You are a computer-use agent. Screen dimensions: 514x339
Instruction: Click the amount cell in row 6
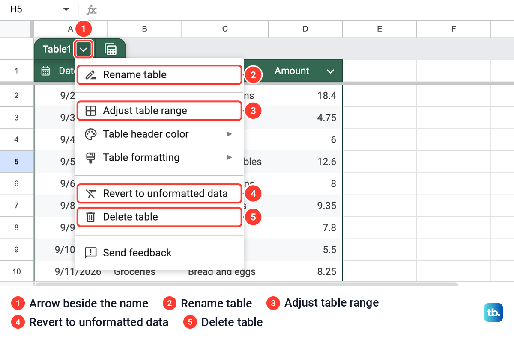(x=305, y=184)
